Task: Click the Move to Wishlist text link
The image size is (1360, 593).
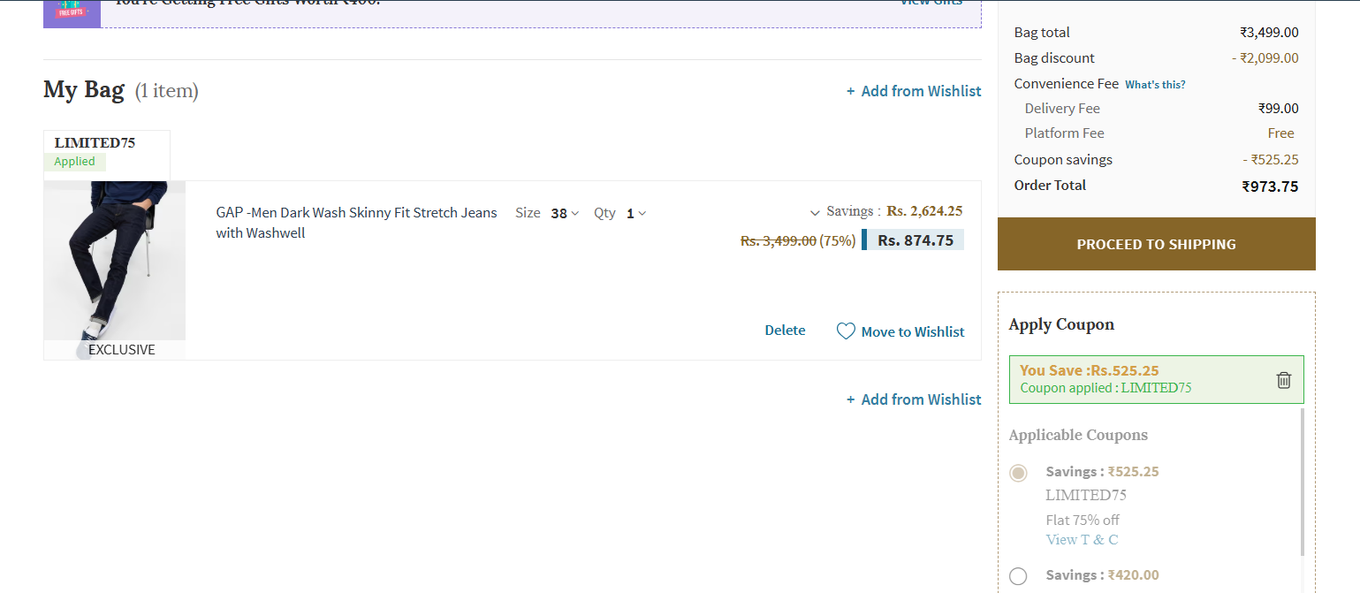Action: click(913, 331)
